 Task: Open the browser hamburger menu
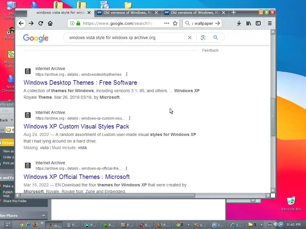[270, 23]
